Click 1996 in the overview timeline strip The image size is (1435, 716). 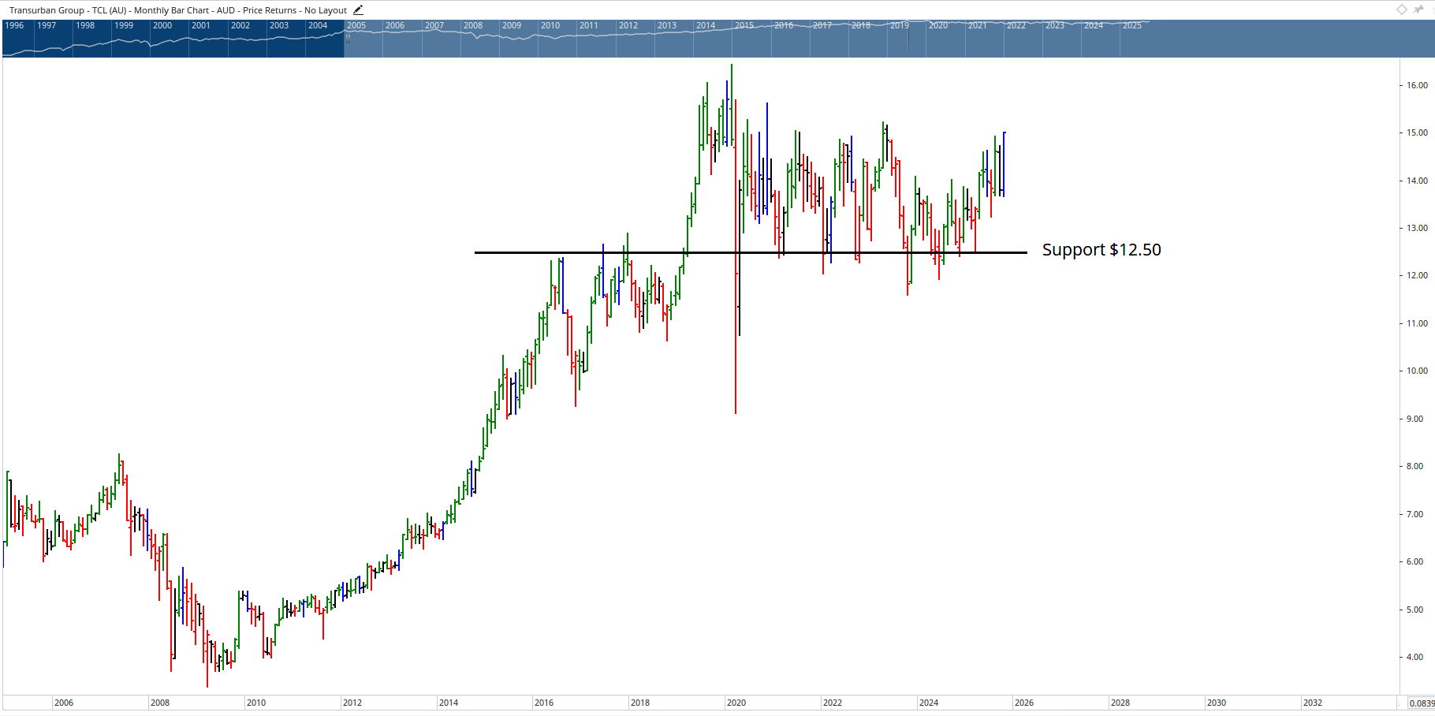pyautogui.click(x=14, y=25)
